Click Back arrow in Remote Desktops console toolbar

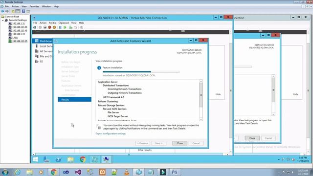(x=2, y=11)
